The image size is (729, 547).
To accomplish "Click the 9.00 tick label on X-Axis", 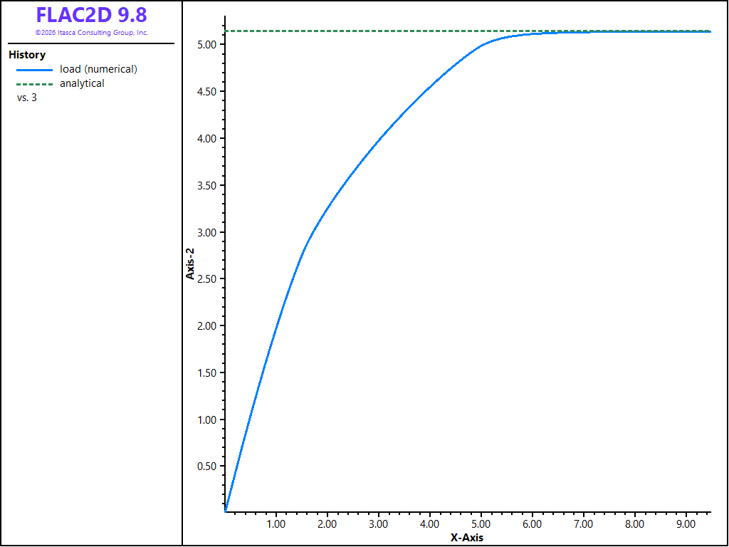I will 686,524.
